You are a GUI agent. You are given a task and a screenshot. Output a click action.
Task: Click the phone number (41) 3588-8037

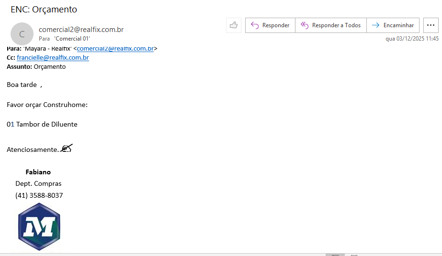tap(39, 195)
